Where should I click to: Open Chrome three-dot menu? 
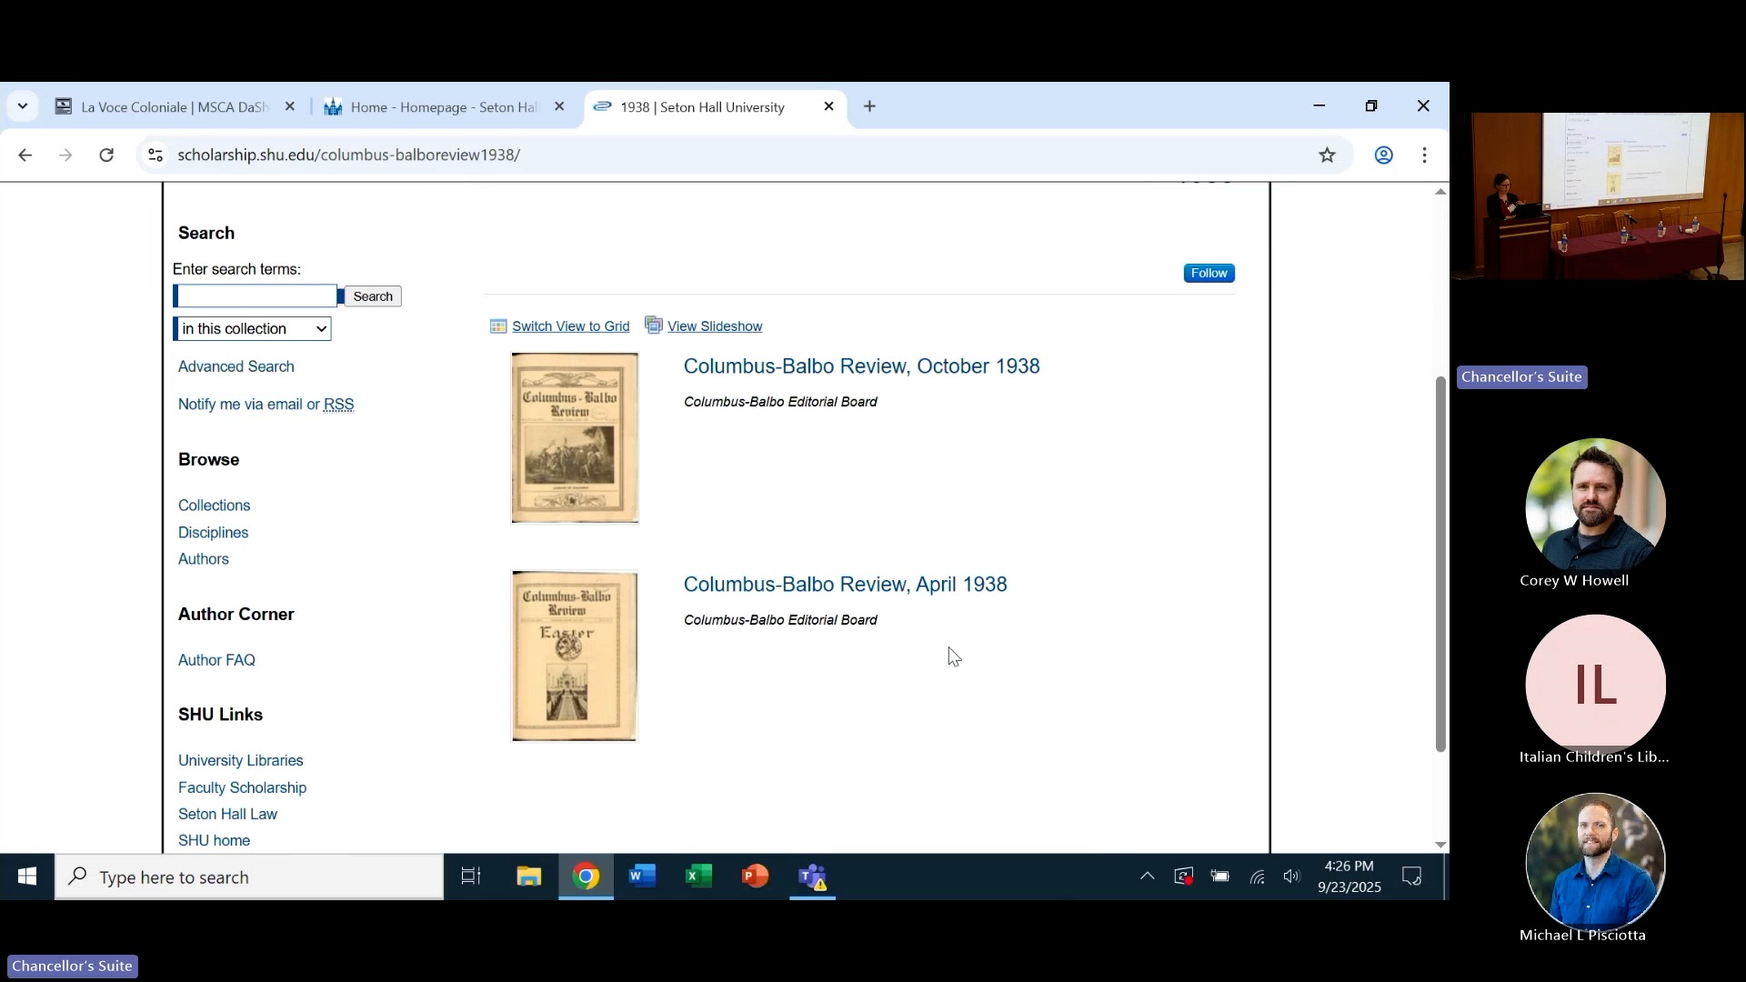tap(1425, 155)
